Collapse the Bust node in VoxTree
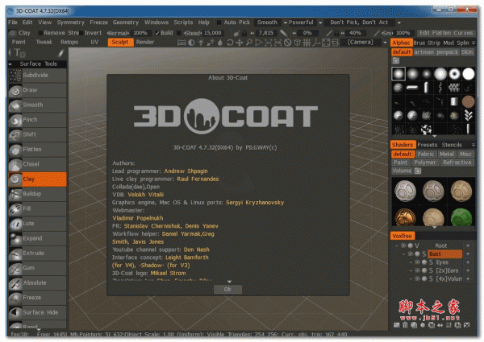 [403, 254]
